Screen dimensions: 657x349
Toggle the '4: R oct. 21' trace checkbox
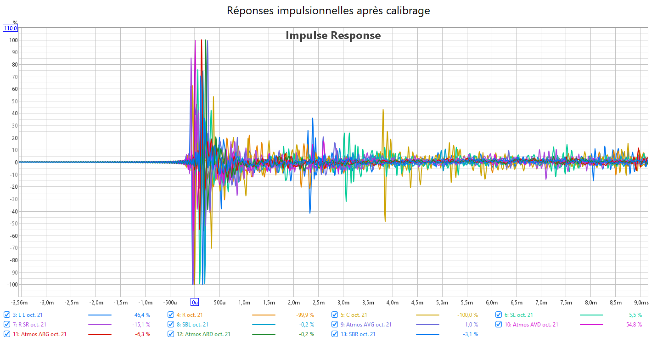171,315
